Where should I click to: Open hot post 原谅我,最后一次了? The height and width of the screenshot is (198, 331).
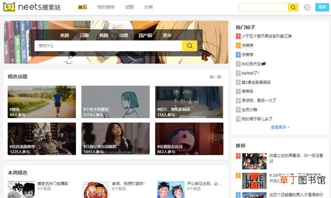[x=259, y=101]
